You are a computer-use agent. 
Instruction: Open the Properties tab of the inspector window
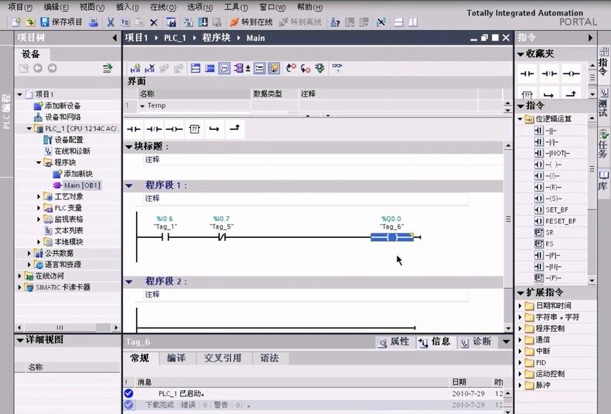[x=394, y=342]
